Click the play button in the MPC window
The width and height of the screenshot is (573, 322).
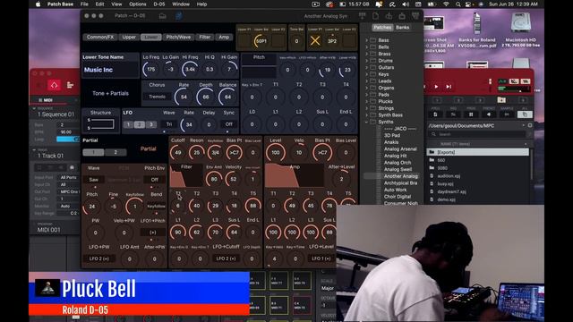coord(436,87)
